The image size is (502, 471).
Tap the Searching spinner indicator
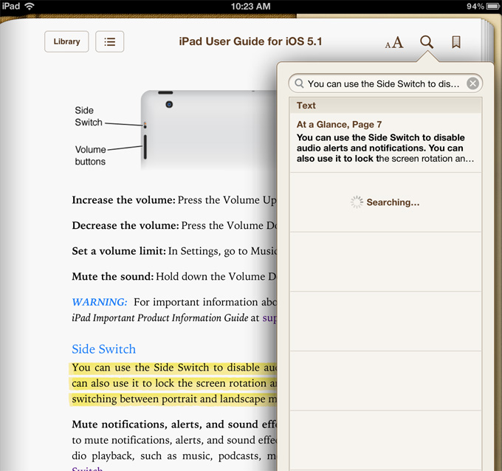(357, 202)
